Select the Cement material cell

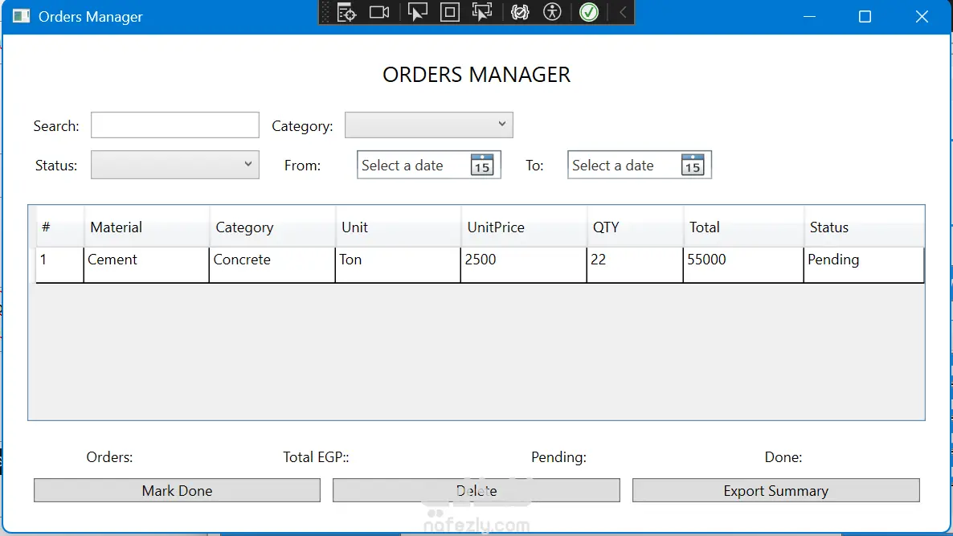pyautogui.click(x=146, y=264)
